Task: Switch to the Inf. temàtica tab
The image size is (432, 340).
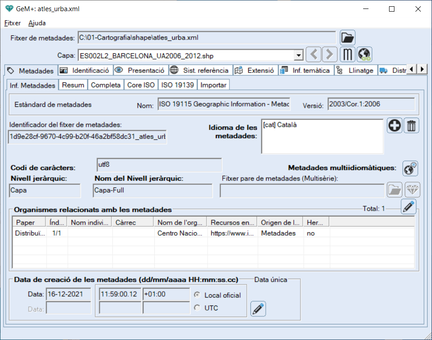Action: [x=306, y=71]
